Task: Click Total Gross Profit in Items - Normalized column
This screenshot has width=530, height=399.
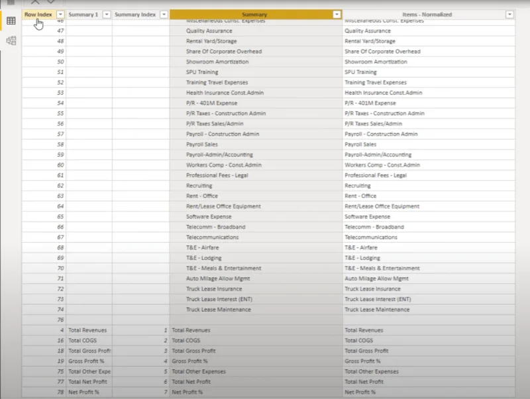Action: pyautogui.click(x=366, y=351)
